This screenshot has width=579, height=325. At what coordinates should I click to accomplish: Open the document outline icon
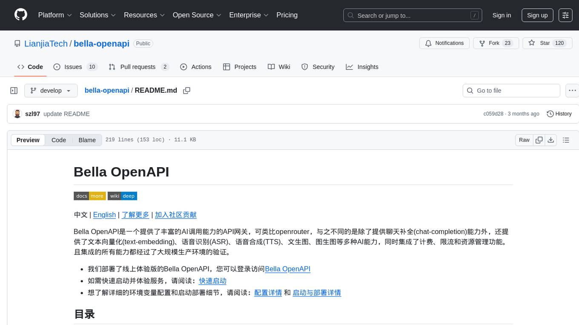[566, 140]
